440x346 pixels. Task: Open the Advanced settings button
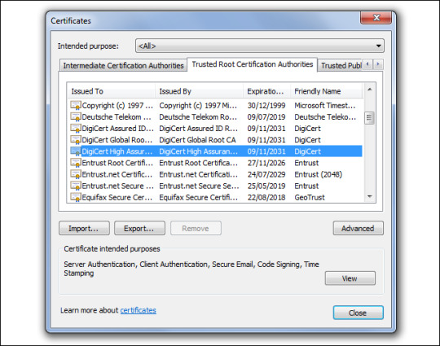(x=358, y=228)
